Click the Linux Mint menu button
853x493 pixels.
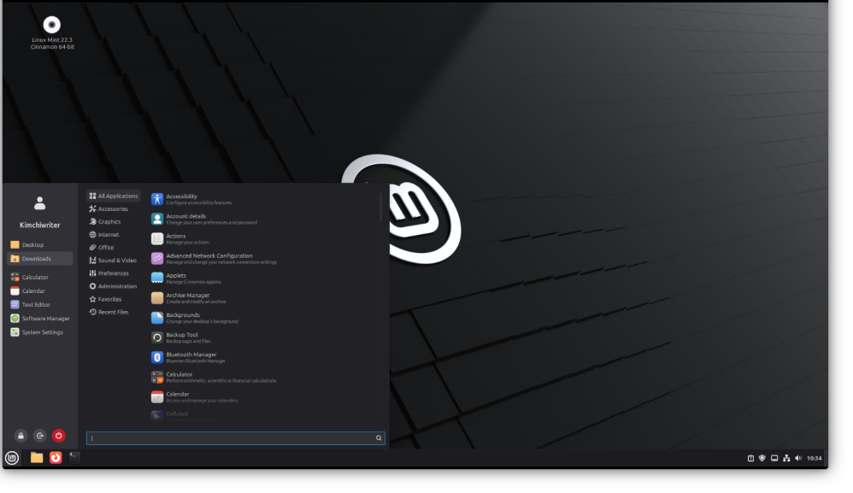[x=12, y=458]
